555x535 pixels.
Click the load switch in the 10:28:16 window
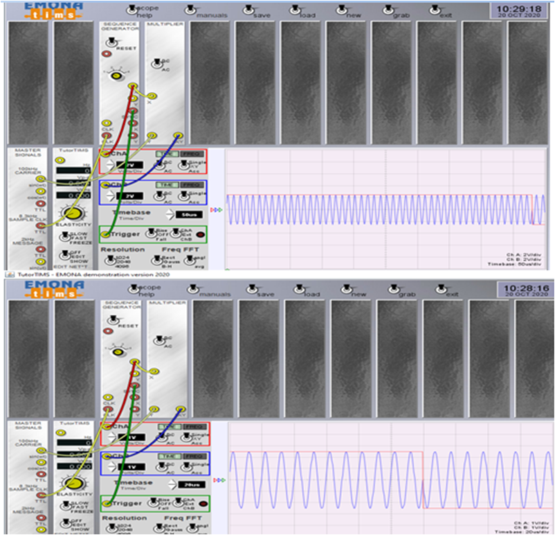click(x=300, y=289)
